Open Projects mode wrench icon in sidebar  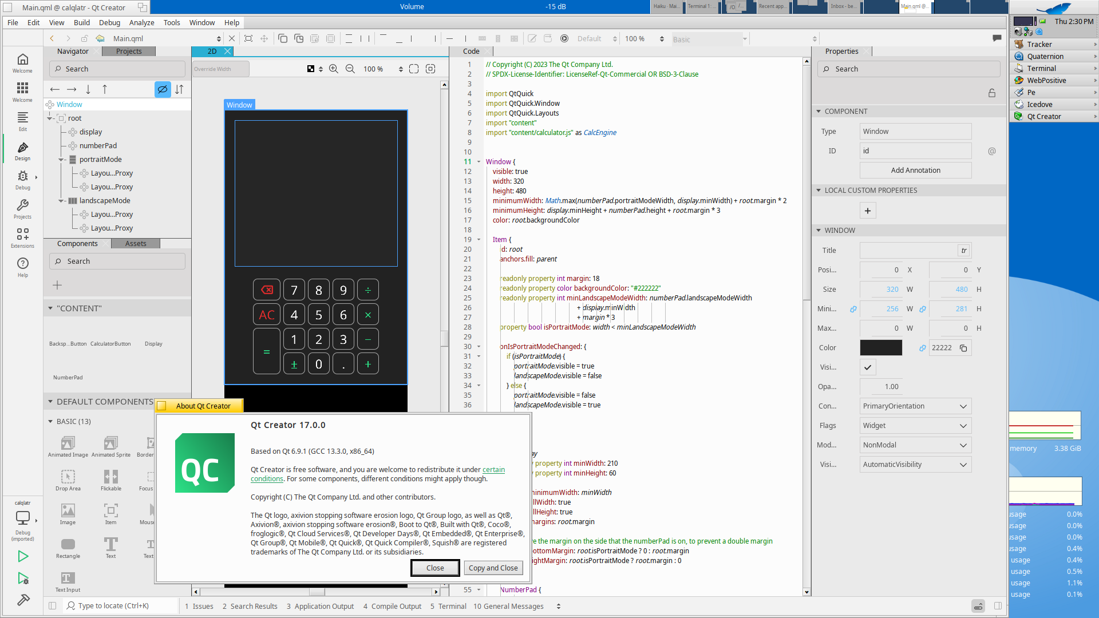point(22,209)
